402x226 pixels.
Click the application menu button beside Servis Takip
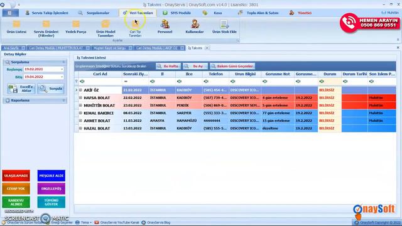point(10,13)
